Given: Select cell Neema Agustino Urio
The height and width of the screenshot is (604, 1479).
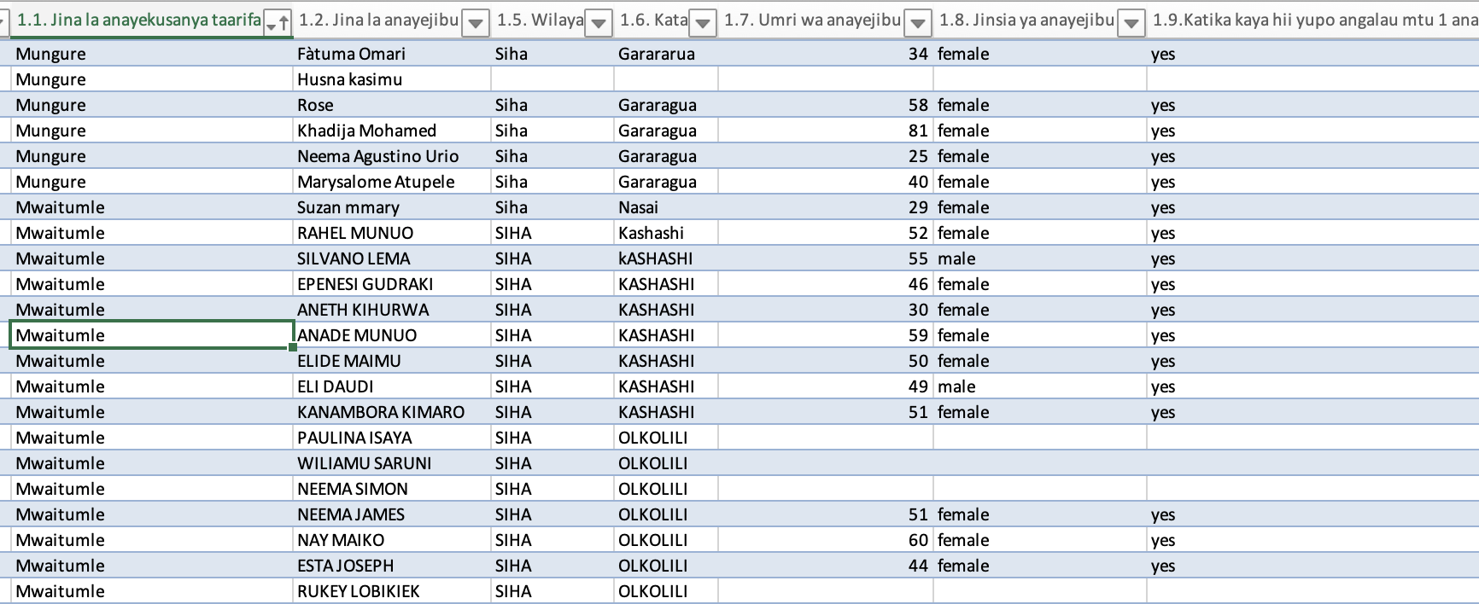Looking at the screenshot, I should [393, 156].
